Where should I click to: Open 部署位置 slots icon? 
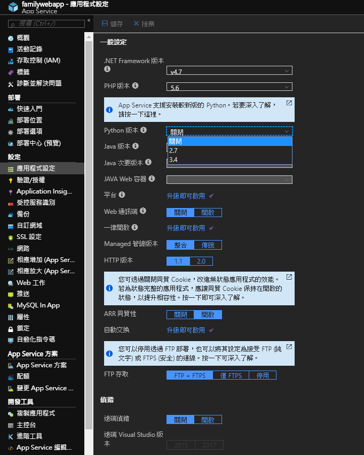click(x=11, y=121)
